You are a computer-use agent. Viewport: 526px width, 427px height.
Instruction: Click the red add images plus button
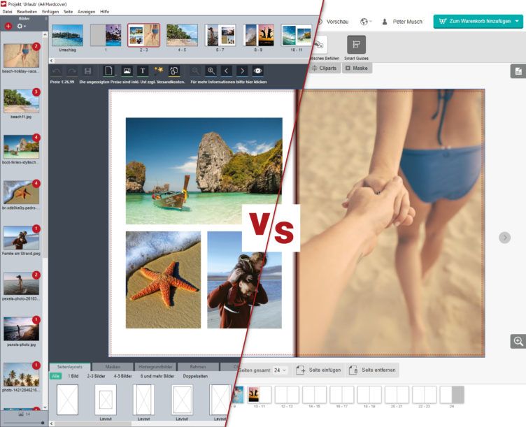pyautogui.click(x=8, y=26)
